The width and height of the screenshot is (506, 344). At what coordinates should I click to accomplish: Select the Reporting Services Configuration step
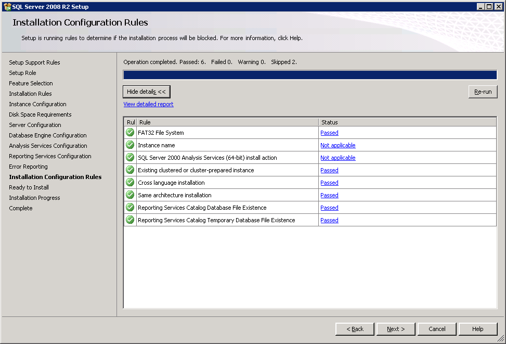[x=50, y=156]
